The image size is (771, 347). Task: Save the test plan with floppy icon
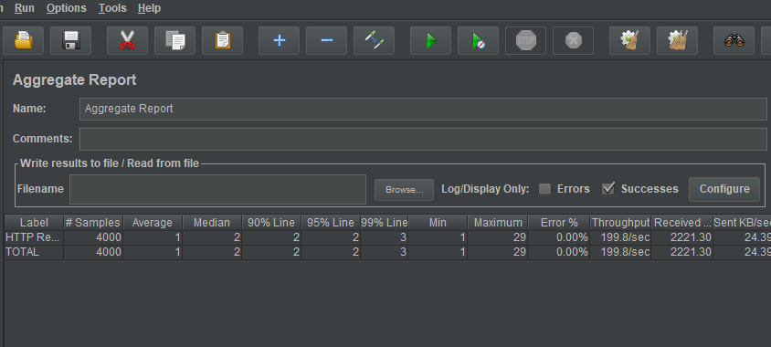tap(71, 40)
